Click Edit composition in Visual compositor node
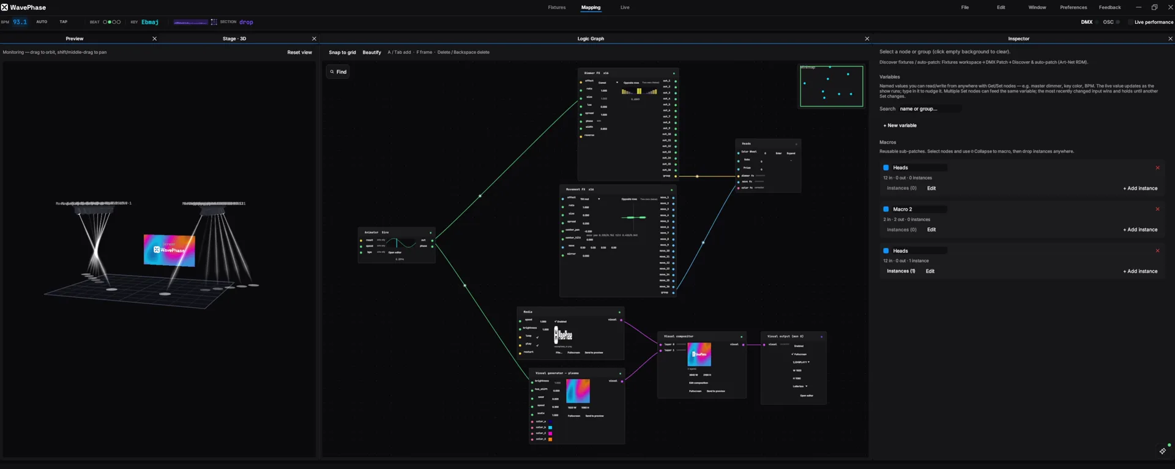The image size is (1175, 469). tap(698, 383)
